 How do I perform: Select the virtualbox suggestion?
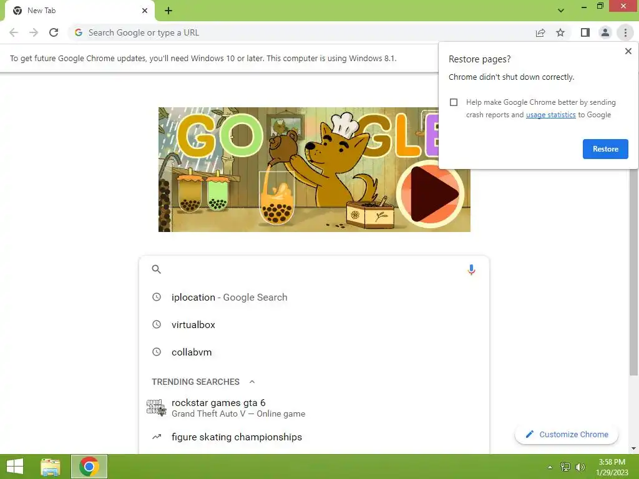(314, 324)
